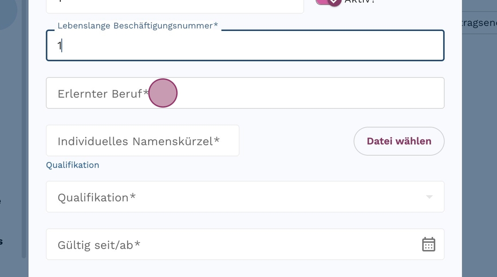Open the sidebar entry ending in e
The width and height of the screenshot is (497, 277).
[x=1, y=202]
